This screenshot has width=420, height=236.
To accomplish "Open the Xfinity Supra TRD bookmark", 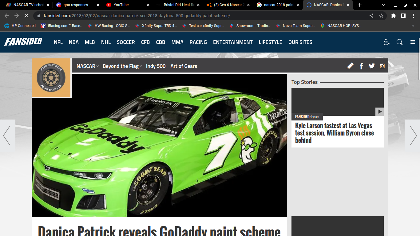I will pyautogui.click(x=156, y=26).
